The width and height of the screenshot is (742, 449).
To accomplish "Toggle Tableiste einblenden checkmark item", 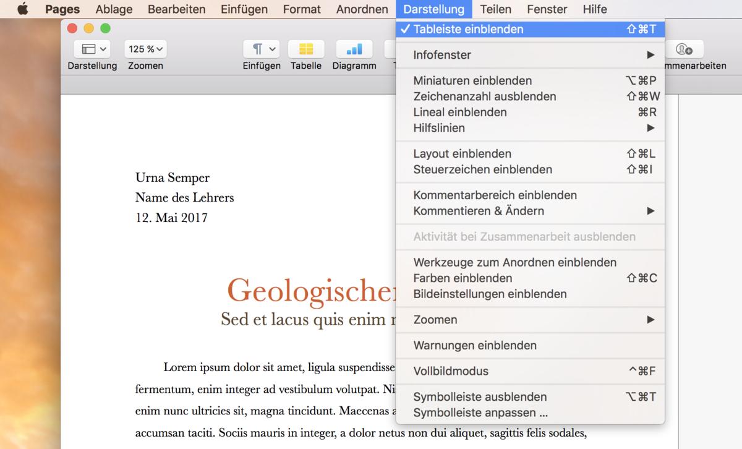I will click(530, 29).
